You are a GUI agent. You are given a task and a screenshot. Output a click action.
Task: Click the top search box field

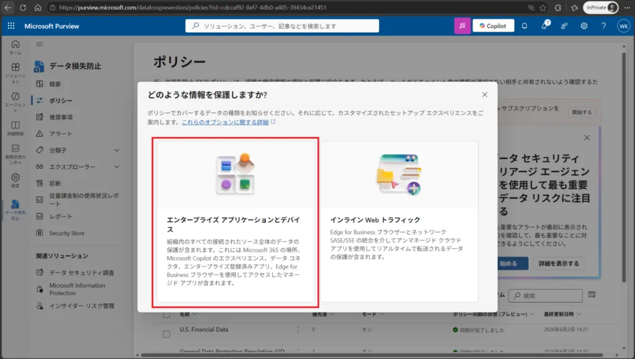point(282,26)
